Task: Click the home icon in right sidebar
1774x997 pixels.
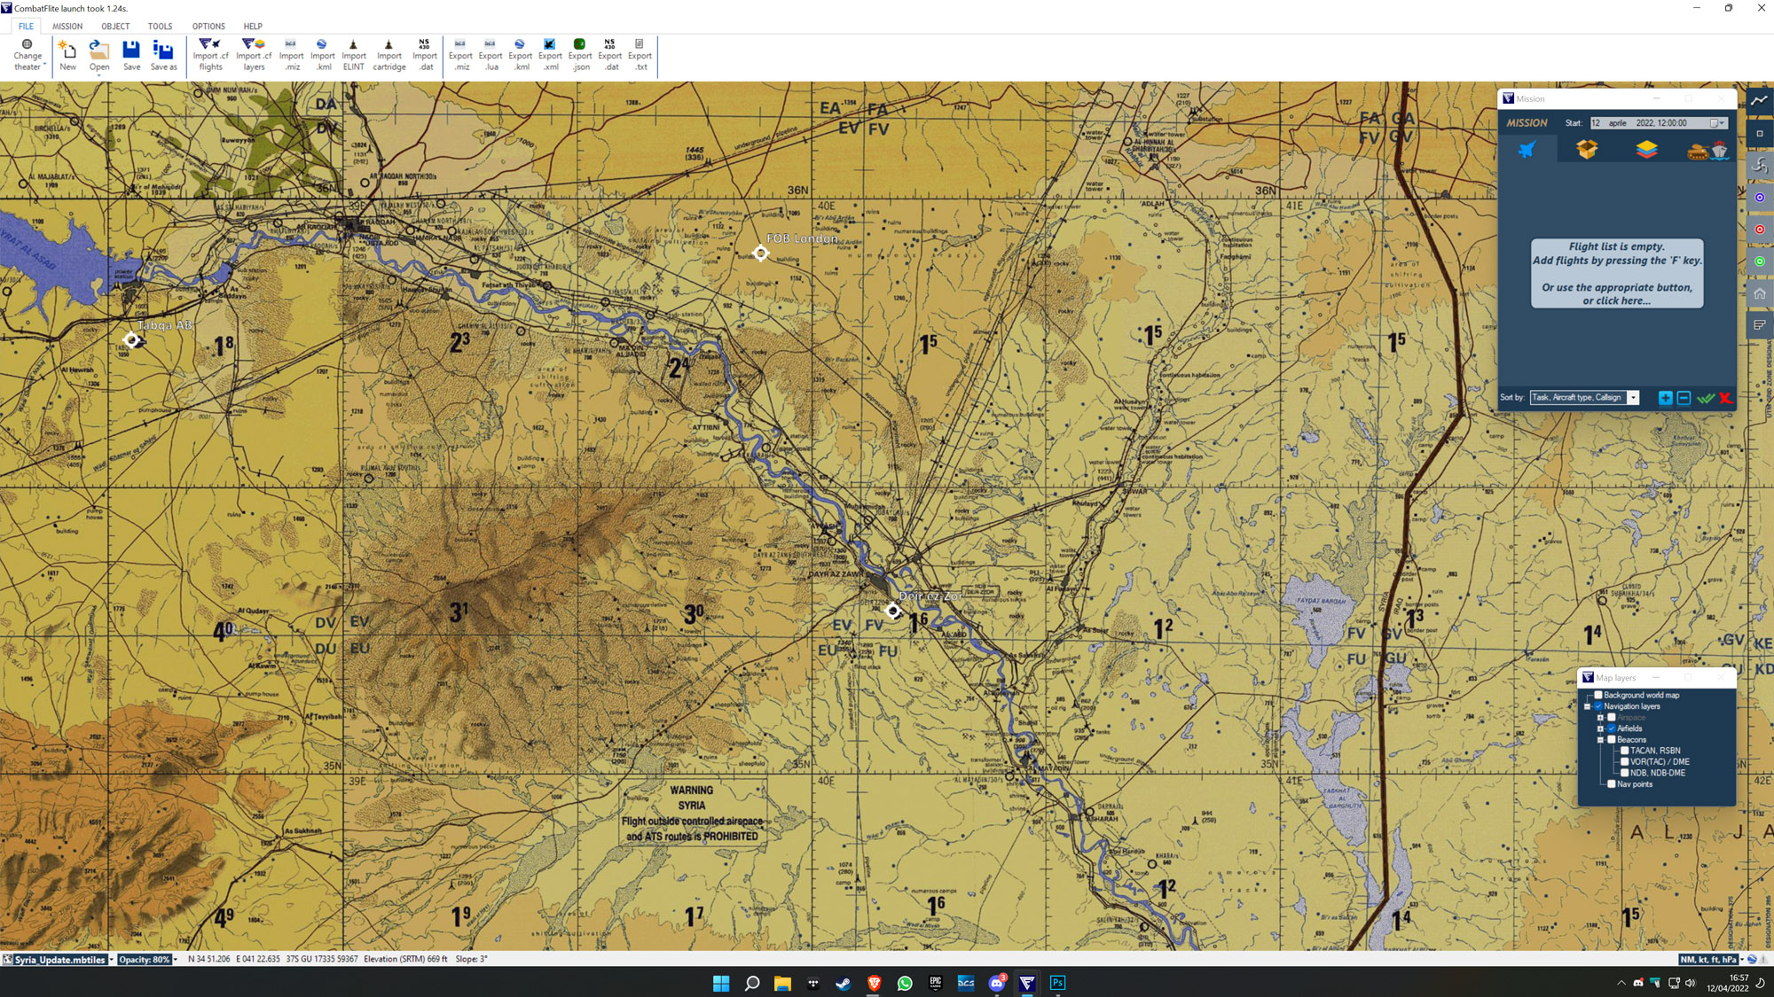Action: [1760, 293]
